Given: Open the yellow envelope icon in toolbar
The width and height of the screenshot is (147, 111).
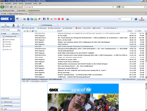Looking at the screenshot, I should pos(21,19).
